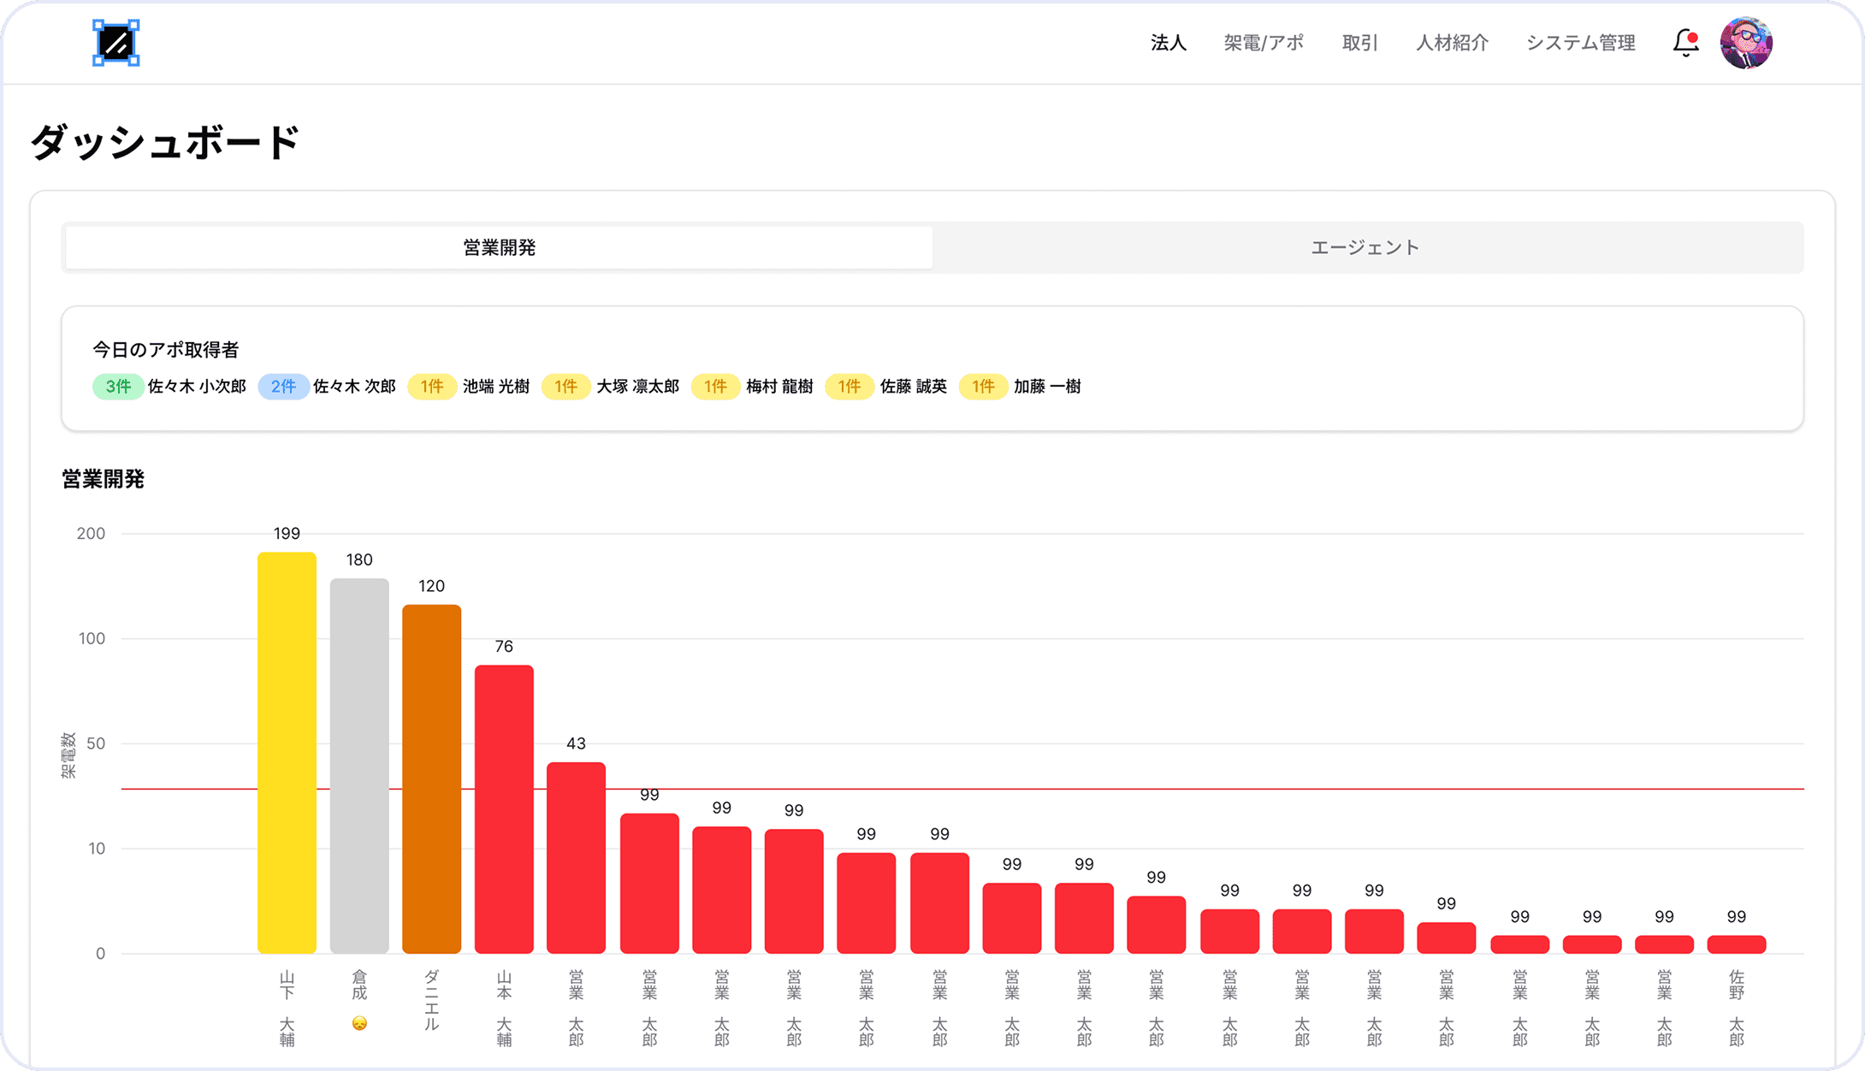
Task: Click the red bar labeled 43
Action: (576, 857)
